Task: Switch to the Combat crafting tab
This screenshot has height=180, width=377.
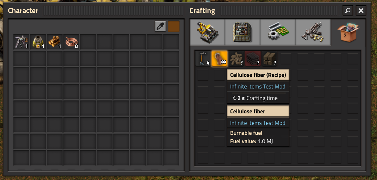Action: [313, 32]
